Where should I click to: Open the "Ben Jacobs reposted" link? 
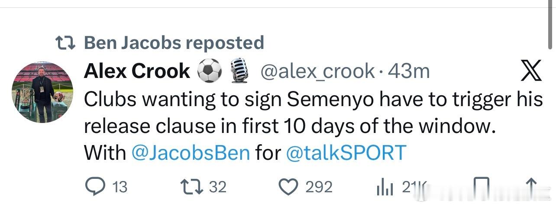pyautogui.click(x=173, y=42)
